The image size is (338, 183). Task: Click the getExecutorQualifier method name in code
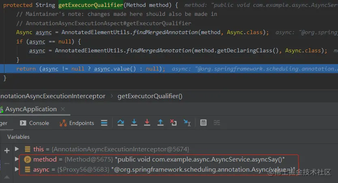(x=91, y=5)
